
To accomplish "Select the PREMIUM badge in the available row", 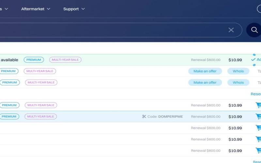I will coord(34,60).
